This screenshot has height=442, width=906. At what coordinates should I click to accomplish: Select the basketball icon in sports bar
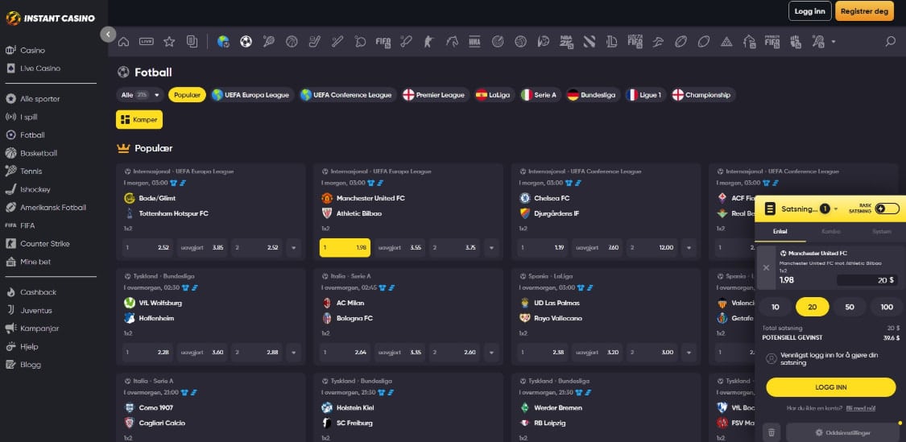[x=292, y=42]
